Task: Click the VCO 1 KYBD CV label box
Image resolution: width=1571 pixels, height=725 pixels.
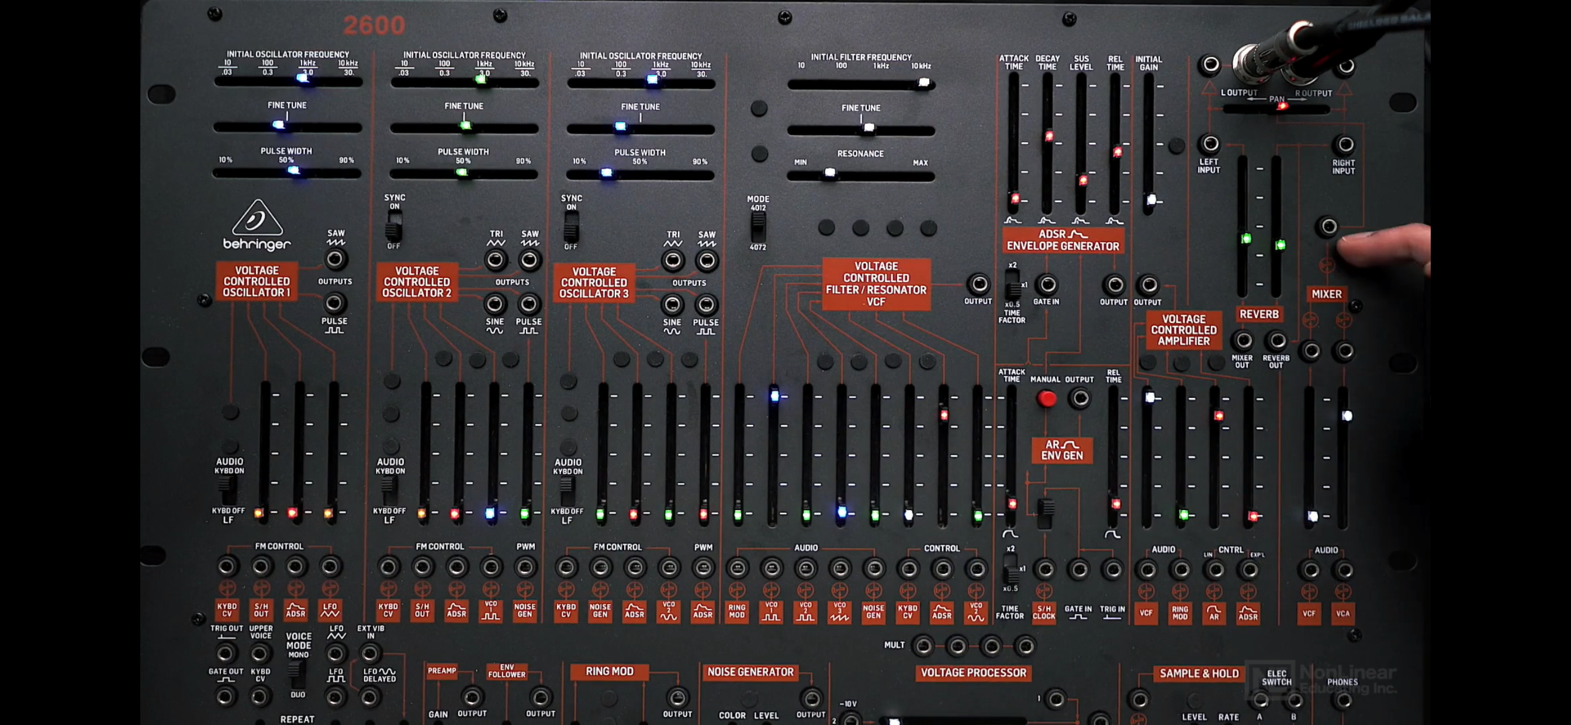Action: point(227,610)
